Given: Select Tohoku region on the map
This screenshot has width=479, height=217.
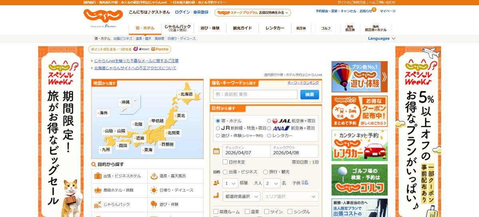Looking at the screenshot, I should (181, 115).
